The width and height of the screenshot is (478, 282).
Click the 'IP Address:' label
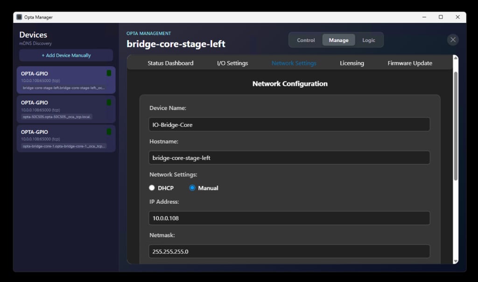[164, 202]
